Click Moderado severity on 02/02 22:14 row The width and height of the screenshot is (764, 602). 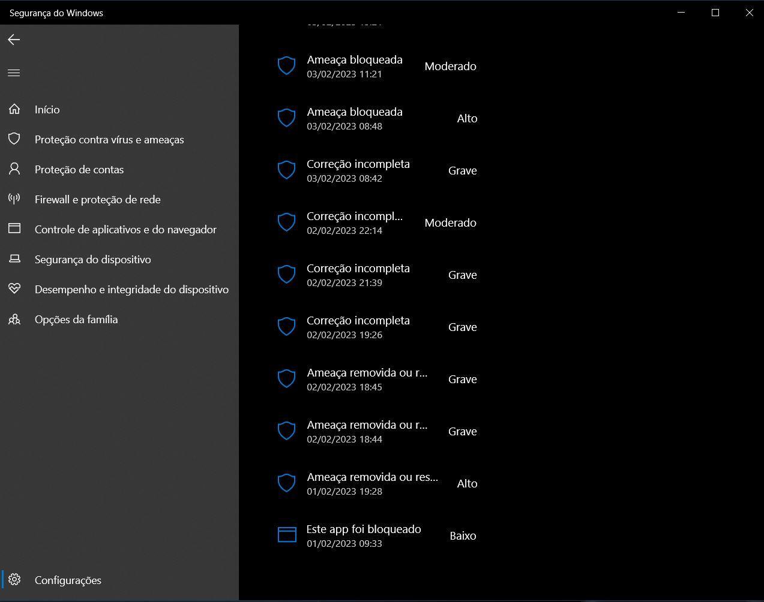(450, 222)
